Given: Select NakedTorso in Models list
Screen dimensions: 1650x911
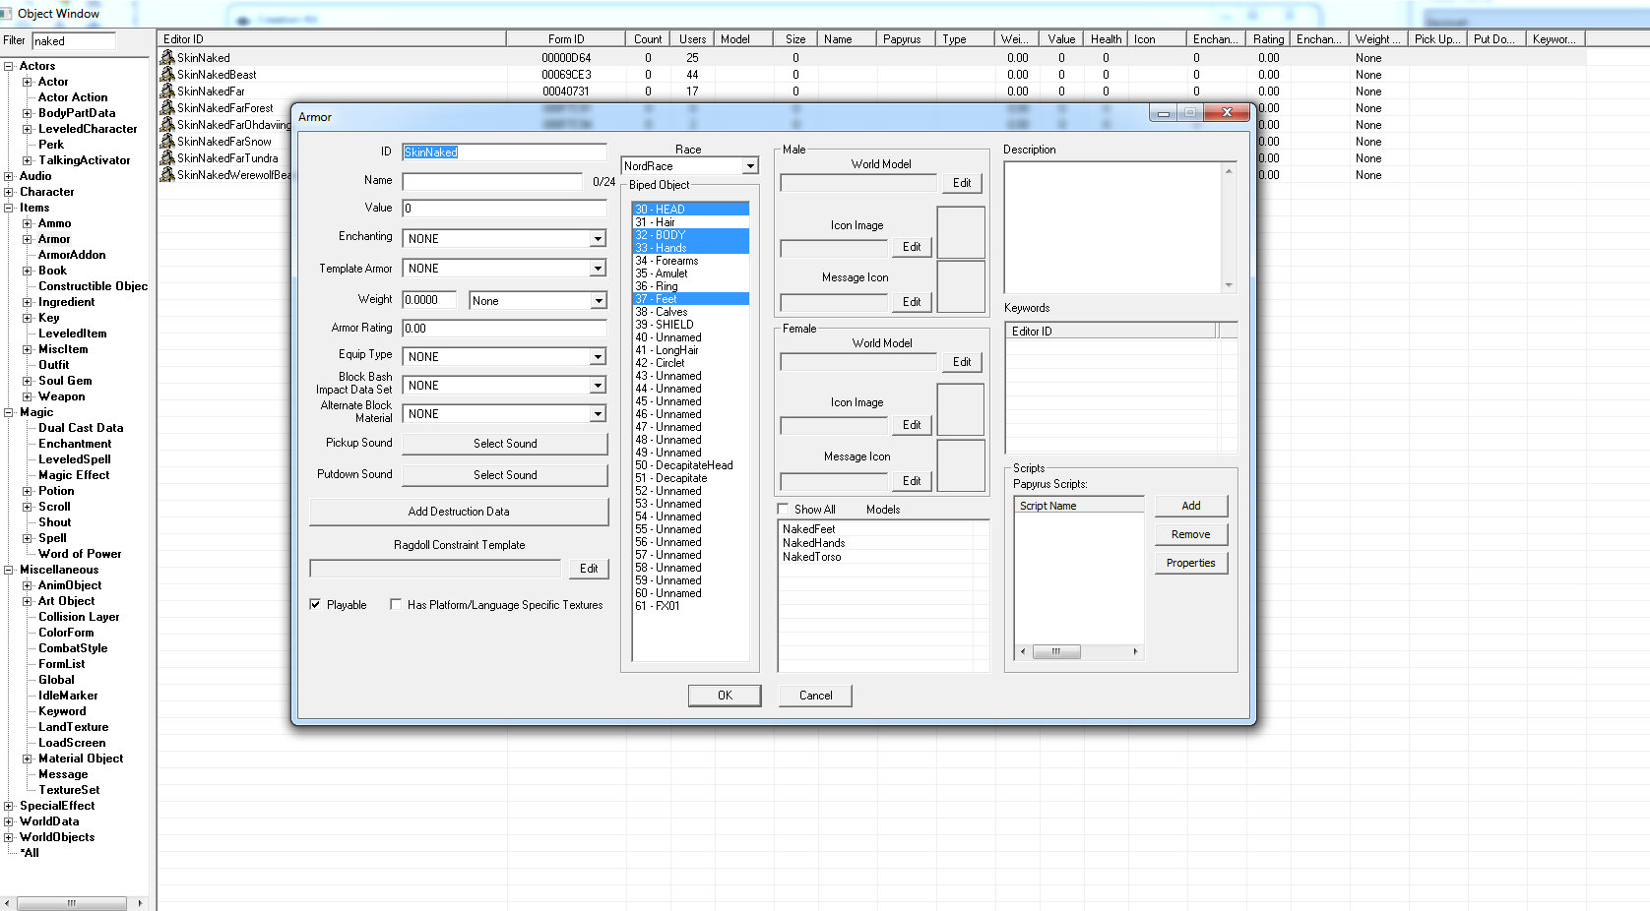Looking at the screenshot, I should point(812,557).
